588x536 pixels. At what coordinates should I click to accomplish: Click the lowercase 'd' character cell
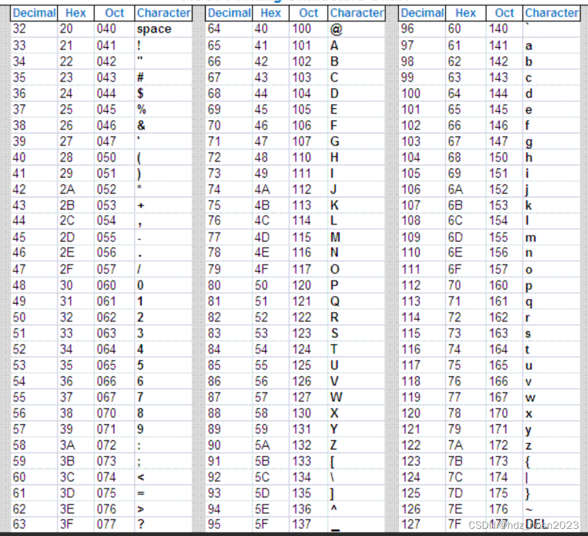[551, 93]
